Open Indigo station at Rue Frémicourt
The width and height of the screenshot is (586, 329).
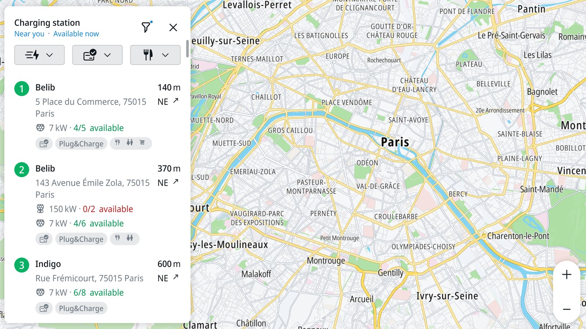click(97, 285)
